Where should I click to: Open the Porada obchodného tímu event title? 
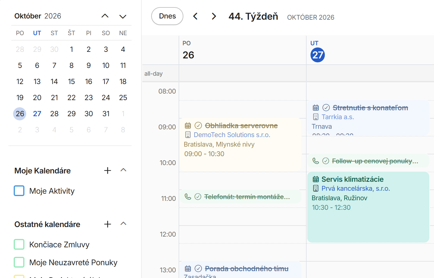247,268
